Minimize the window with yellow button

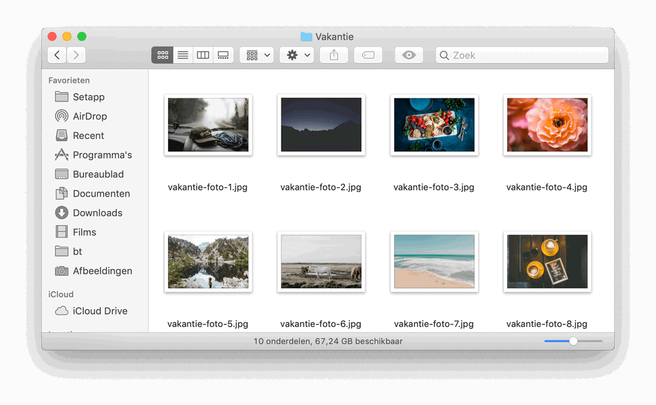67,36
